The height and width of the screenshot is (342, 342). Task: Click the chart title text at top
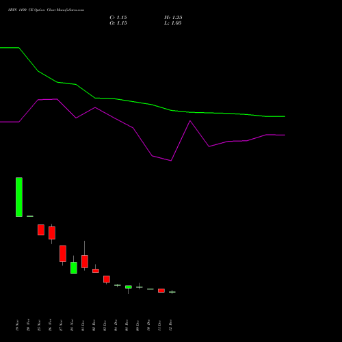click(46, 10)
